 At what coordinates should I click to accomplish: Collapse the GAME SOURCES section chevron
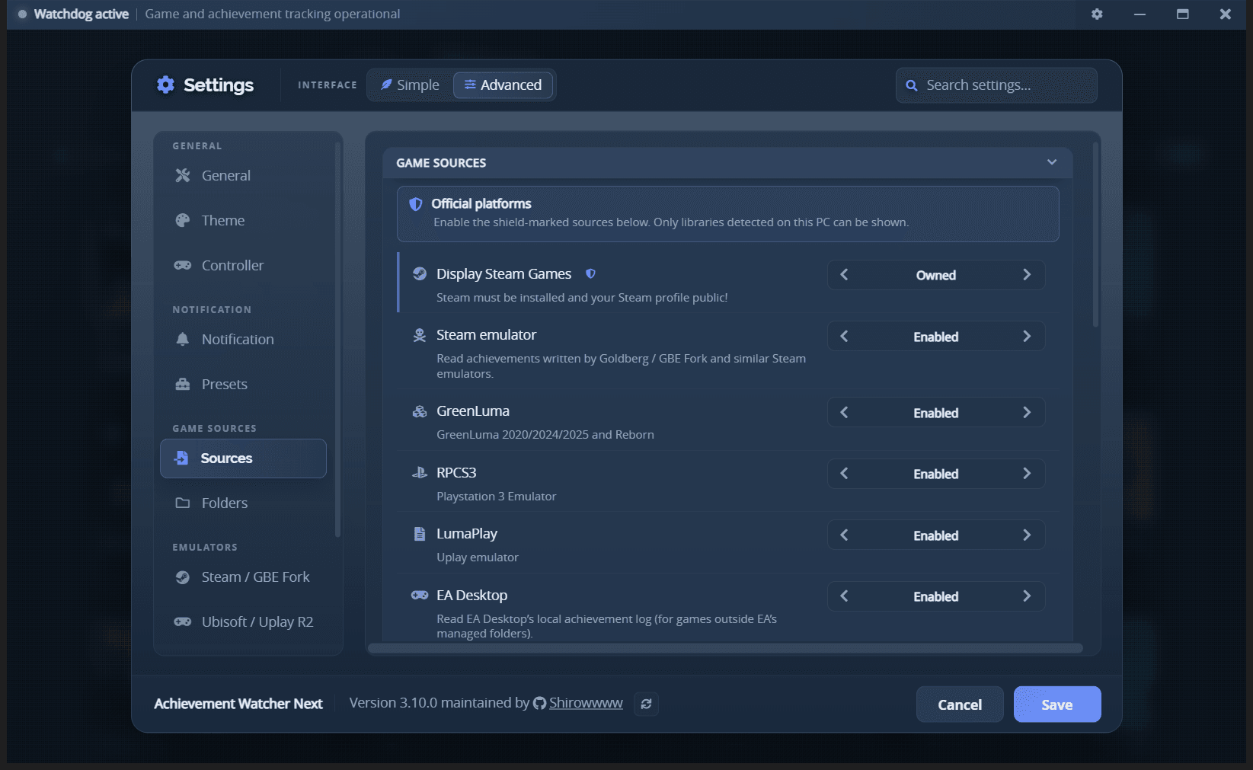(1052, 162)
